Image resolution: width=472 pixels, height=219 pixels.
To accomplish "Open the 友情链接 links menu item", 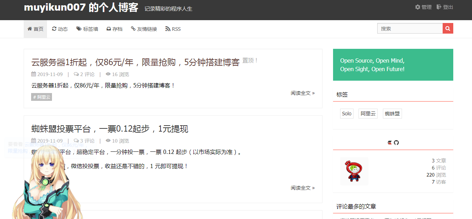I will (x=144, y=29).
